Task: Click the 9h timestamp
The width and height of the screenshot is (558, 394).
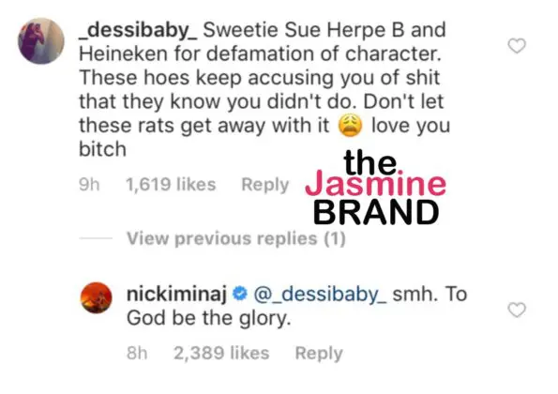Action: coord(89,185)
